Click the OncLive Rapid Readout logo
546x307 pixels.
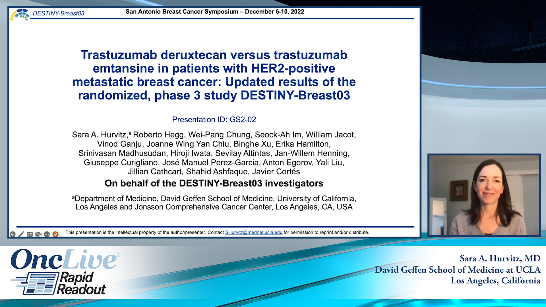(x=65, y=272)
